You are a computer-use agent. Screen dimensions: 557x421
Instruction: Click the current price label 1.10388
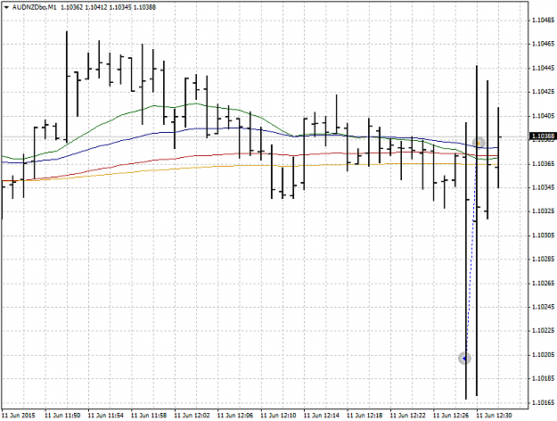[x=543, y=136]
